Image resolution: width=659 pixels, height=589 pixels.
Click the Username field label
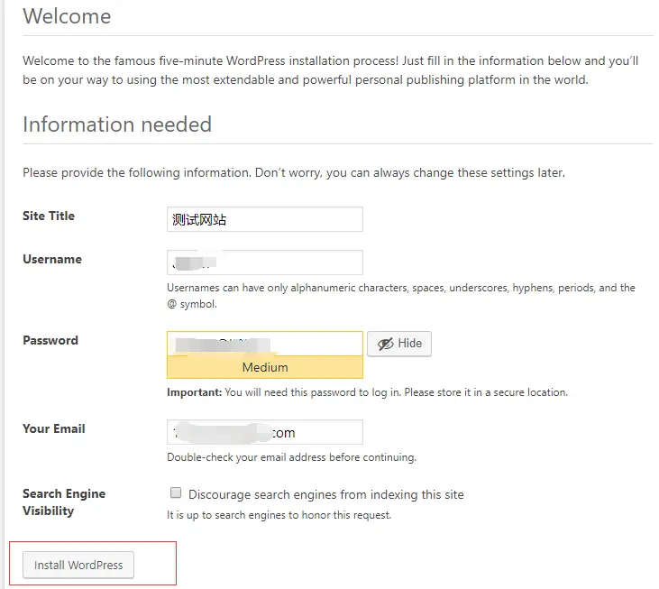point(52,259)
